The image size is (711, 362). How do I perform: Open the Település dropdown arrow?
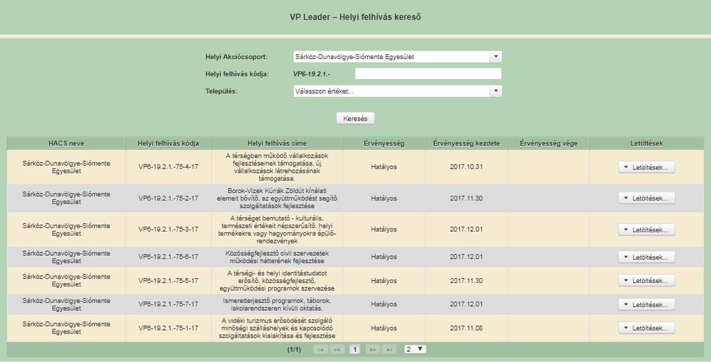click(x=496, y=91)
